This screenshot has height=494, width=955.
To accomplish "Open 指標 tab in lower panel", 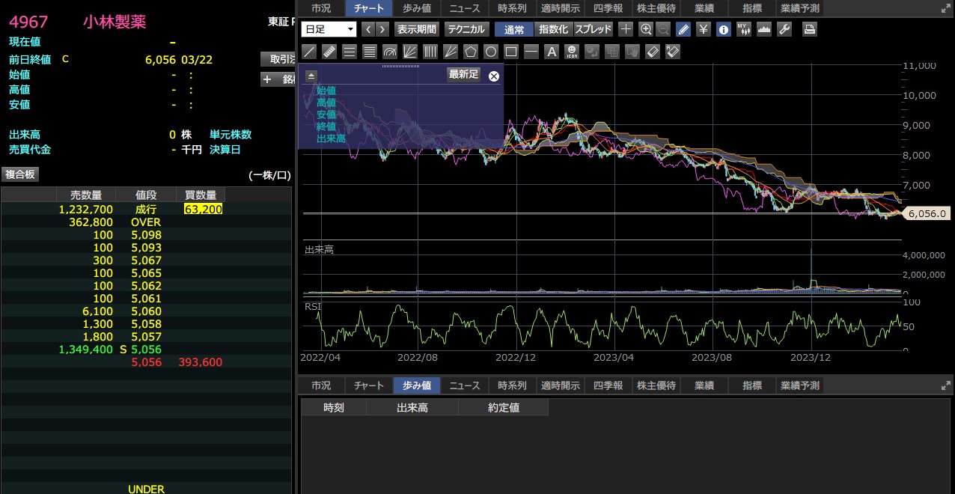I will coord(752,385).
